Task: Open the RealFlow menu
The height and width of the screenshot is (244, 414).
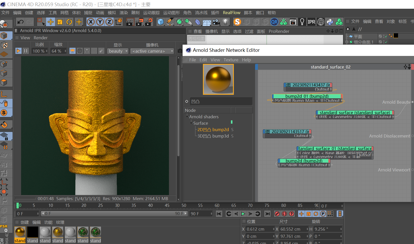Action: (x=231, y=12)
